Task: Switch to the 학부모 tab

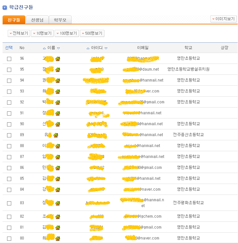Action: tap(60, 20)
